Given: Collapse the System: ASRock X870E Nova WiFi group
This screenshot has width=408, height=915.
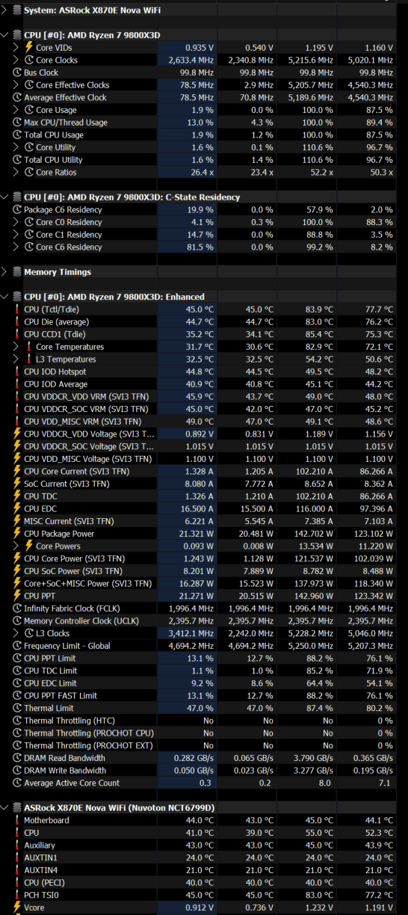Looking at the screenshot, I should pos(5,10).
